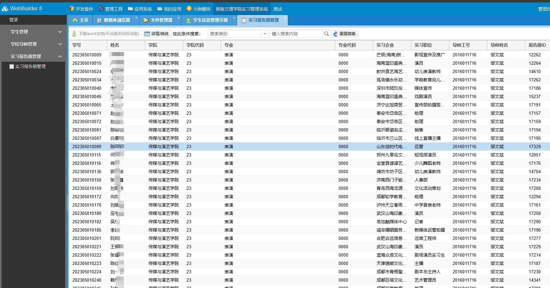
Task: Switch to the 数据库浏览器 tab
Action: pos(116,20)
